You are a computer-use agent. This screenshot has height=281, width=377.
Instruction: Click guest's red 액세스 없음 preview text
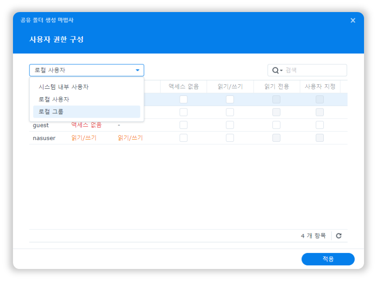pyautogui.click(x=87, y=125)
